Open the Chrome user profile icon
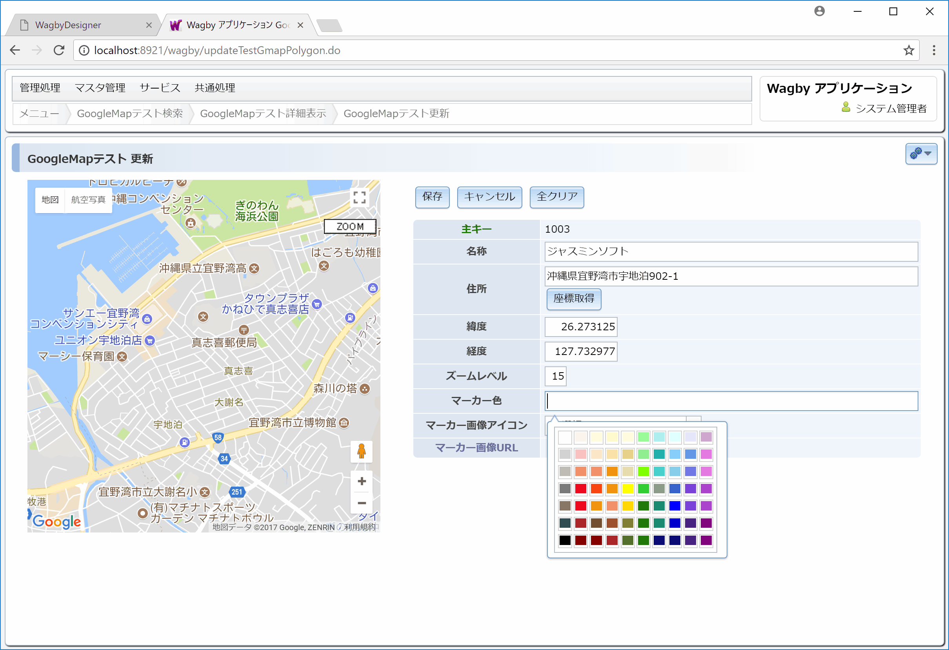Image resolution: width=949 pixels, height=650 pixels. tap(819, 11)
